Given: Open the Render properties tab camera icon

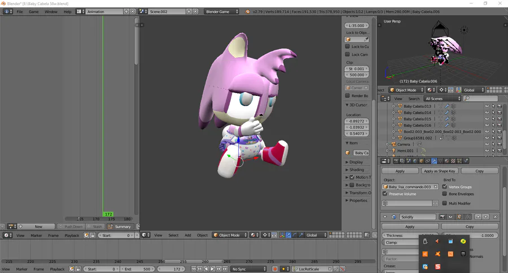Looking at the screenshot, I should (396, 161).
